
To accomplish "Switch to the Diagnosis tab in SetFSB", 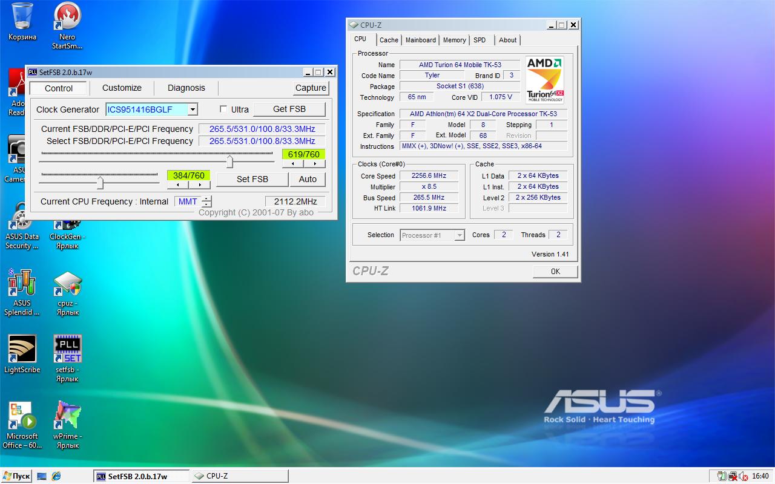I will pyautogui.click(x=186, y=88).
